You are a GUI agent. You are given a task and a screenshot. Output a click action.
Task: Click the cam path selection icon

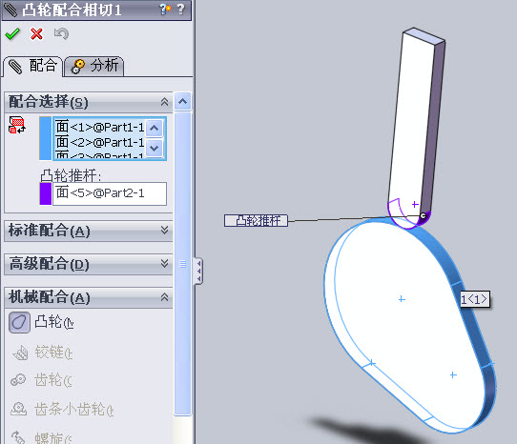click(x=17, y=125)
